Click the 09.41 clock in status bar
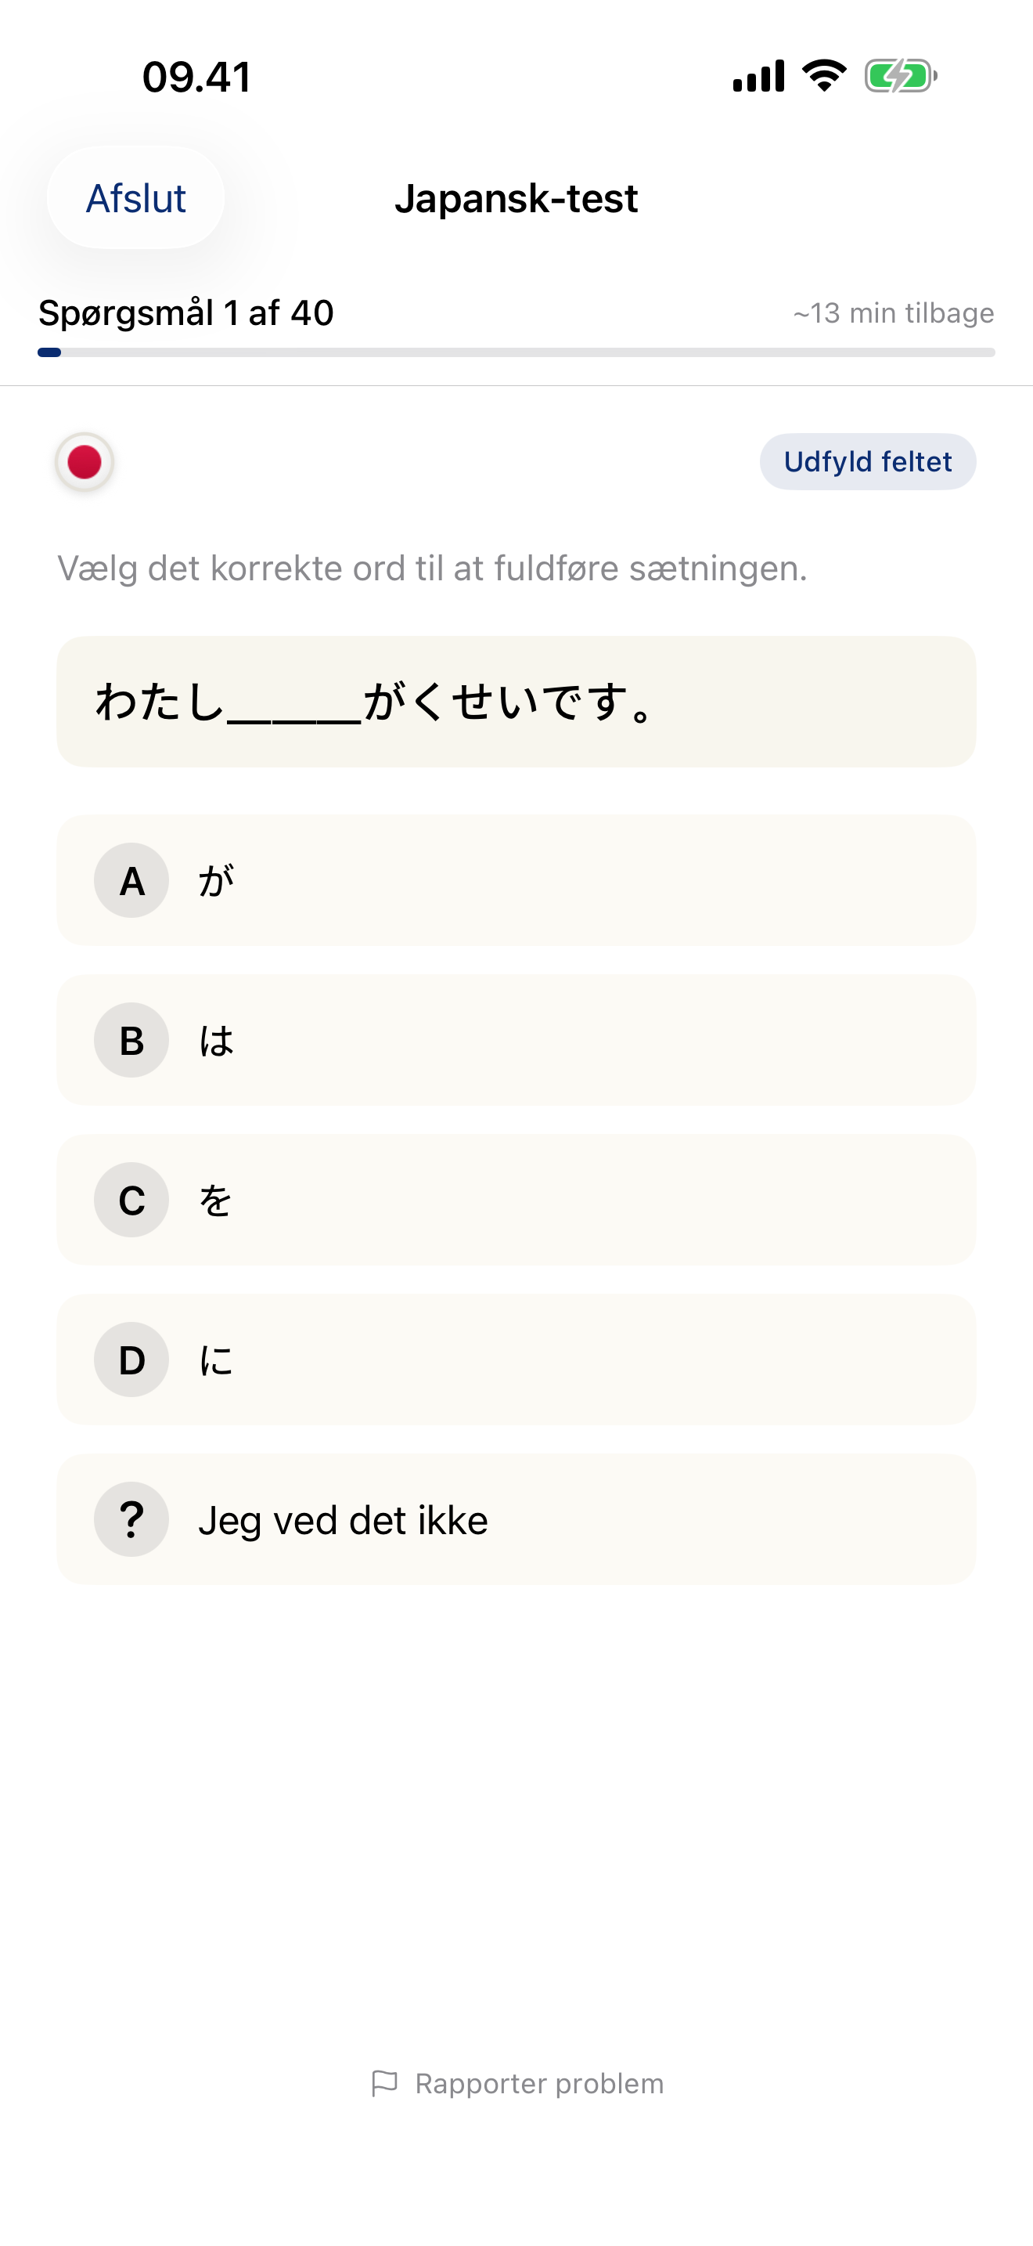Image resolution: width=1033 pixels, height=2246 pixels. (x=196, y=77)
